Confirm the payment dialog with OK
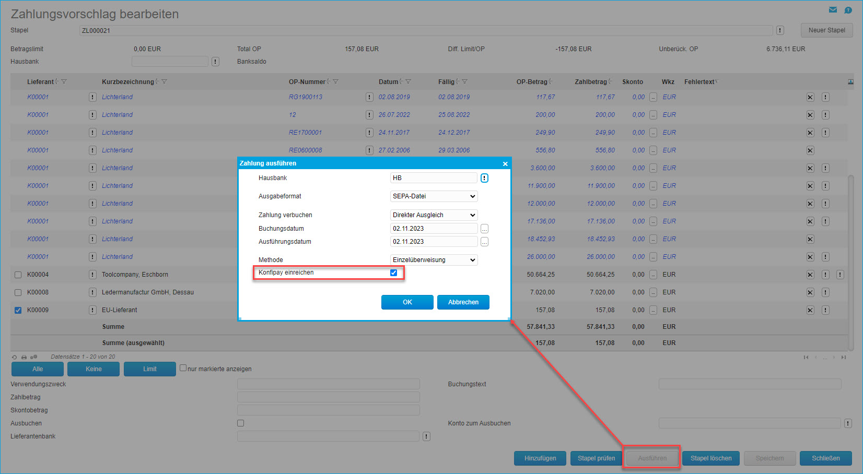The image size is (863, 474). 407,302
